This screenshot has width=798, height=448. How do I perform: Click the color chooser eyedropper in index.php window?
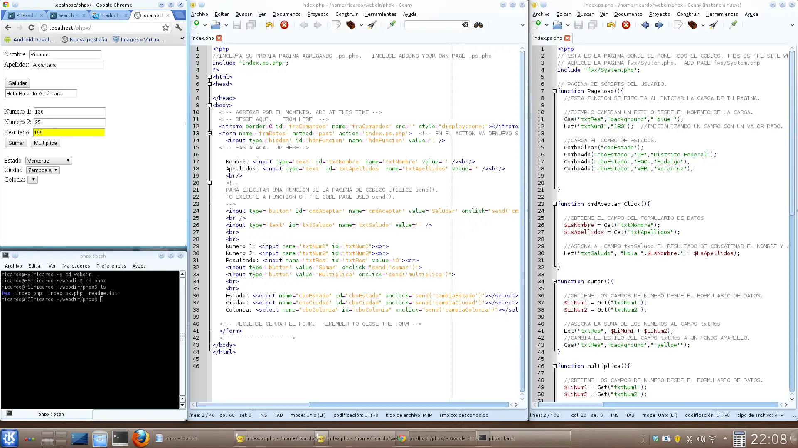pyautogui.click(x=391, y=25)
